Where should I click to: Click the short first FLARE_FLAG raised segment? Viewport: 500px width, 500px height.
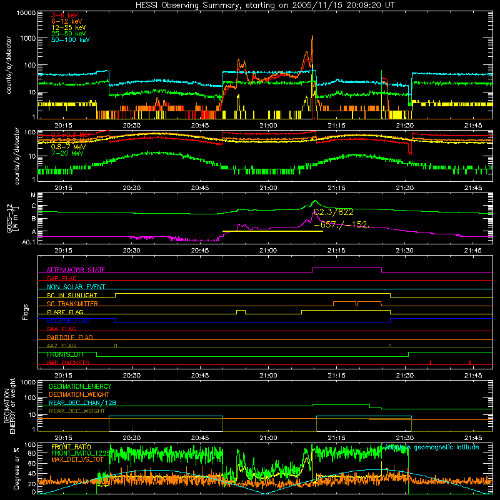241,310
